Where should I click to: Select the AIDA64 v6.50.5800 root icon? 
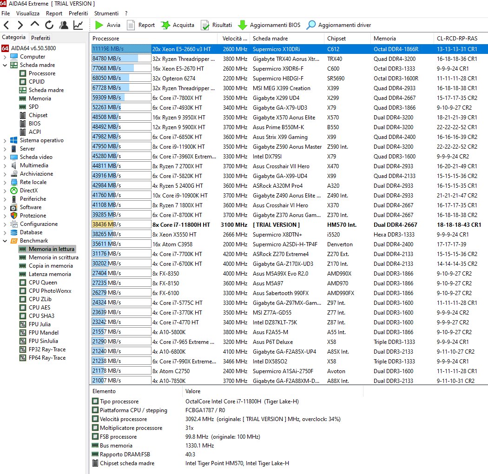5,48
